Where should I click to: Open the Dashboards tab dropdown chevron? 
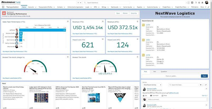[x=120, y=7]
